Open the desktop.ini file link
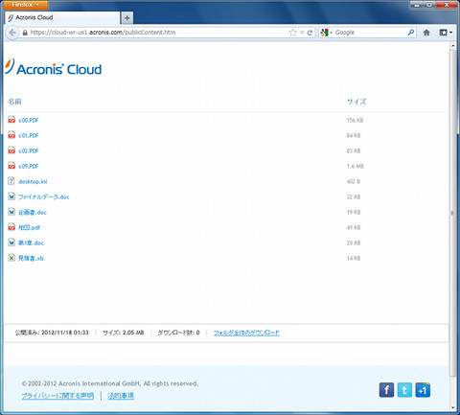Image resolution: width=460 pixels, height=415 pixels. (33, 182)
